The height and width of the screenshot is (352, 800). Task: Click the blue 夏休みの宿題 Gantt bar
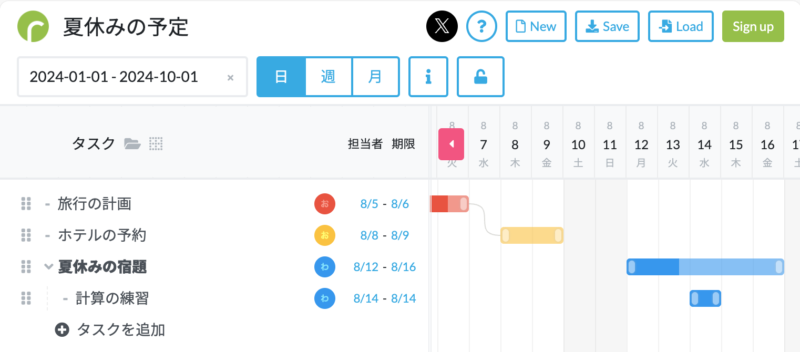coord(705,267)
